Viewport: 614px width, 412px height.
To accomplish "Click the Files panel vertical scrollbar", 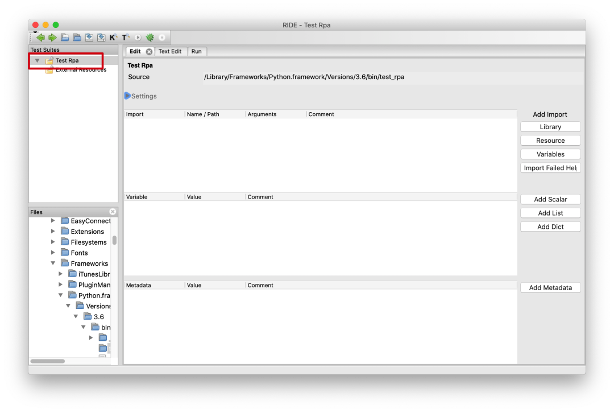I will [114, 240].
